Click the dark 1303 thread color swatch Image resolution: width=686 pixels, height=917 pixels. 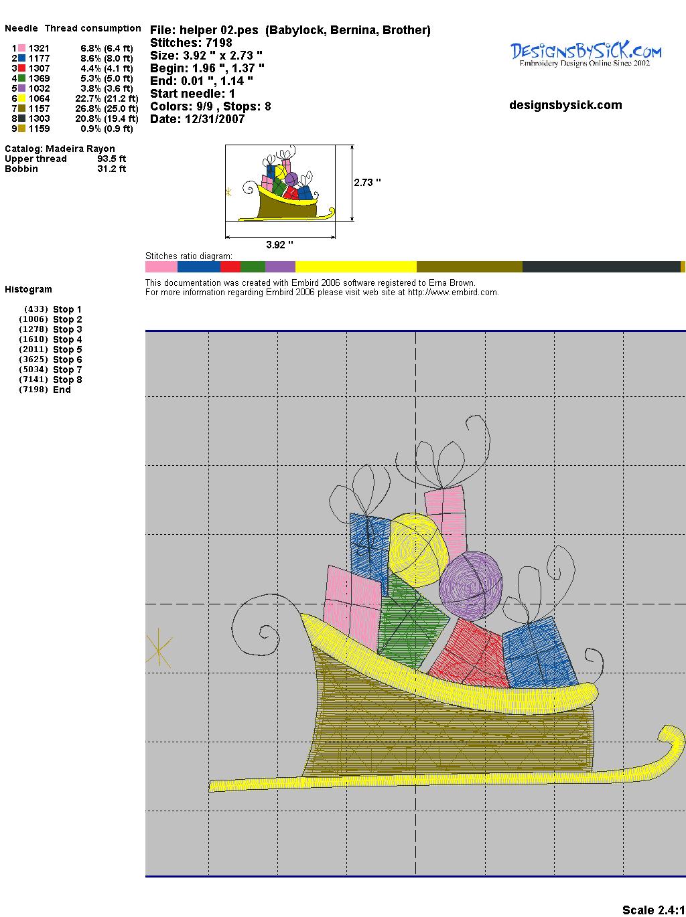pos(21,118)
